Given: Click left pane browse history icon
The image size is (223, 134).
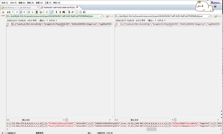Looking at the screenshot, I should click(x=103, y=16).
